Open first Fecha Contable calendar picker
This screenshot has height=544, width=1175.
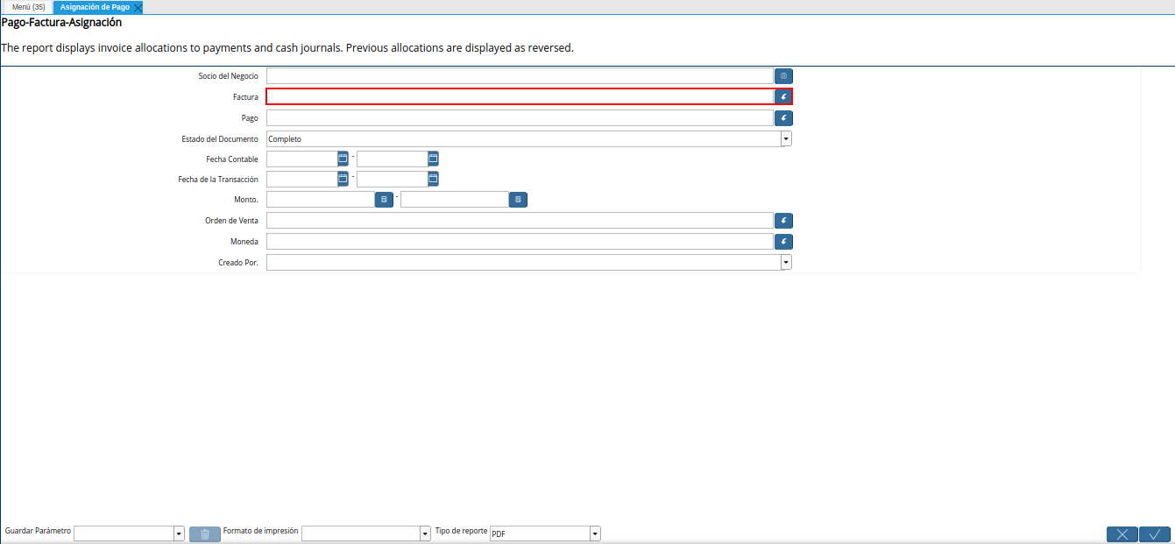(343, 159)
